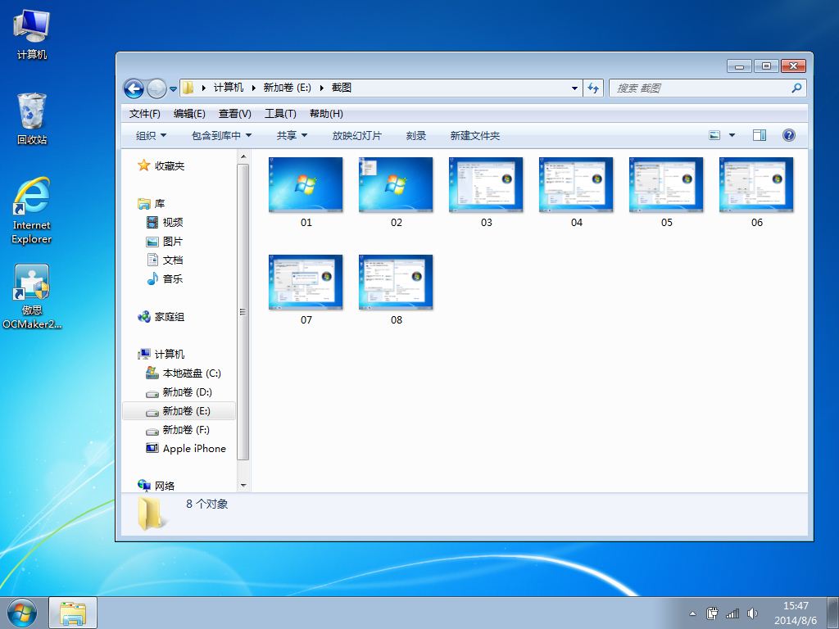Open the 编辑(E) menu
Viewport: 839px width, 629px height.
(189, 113)
